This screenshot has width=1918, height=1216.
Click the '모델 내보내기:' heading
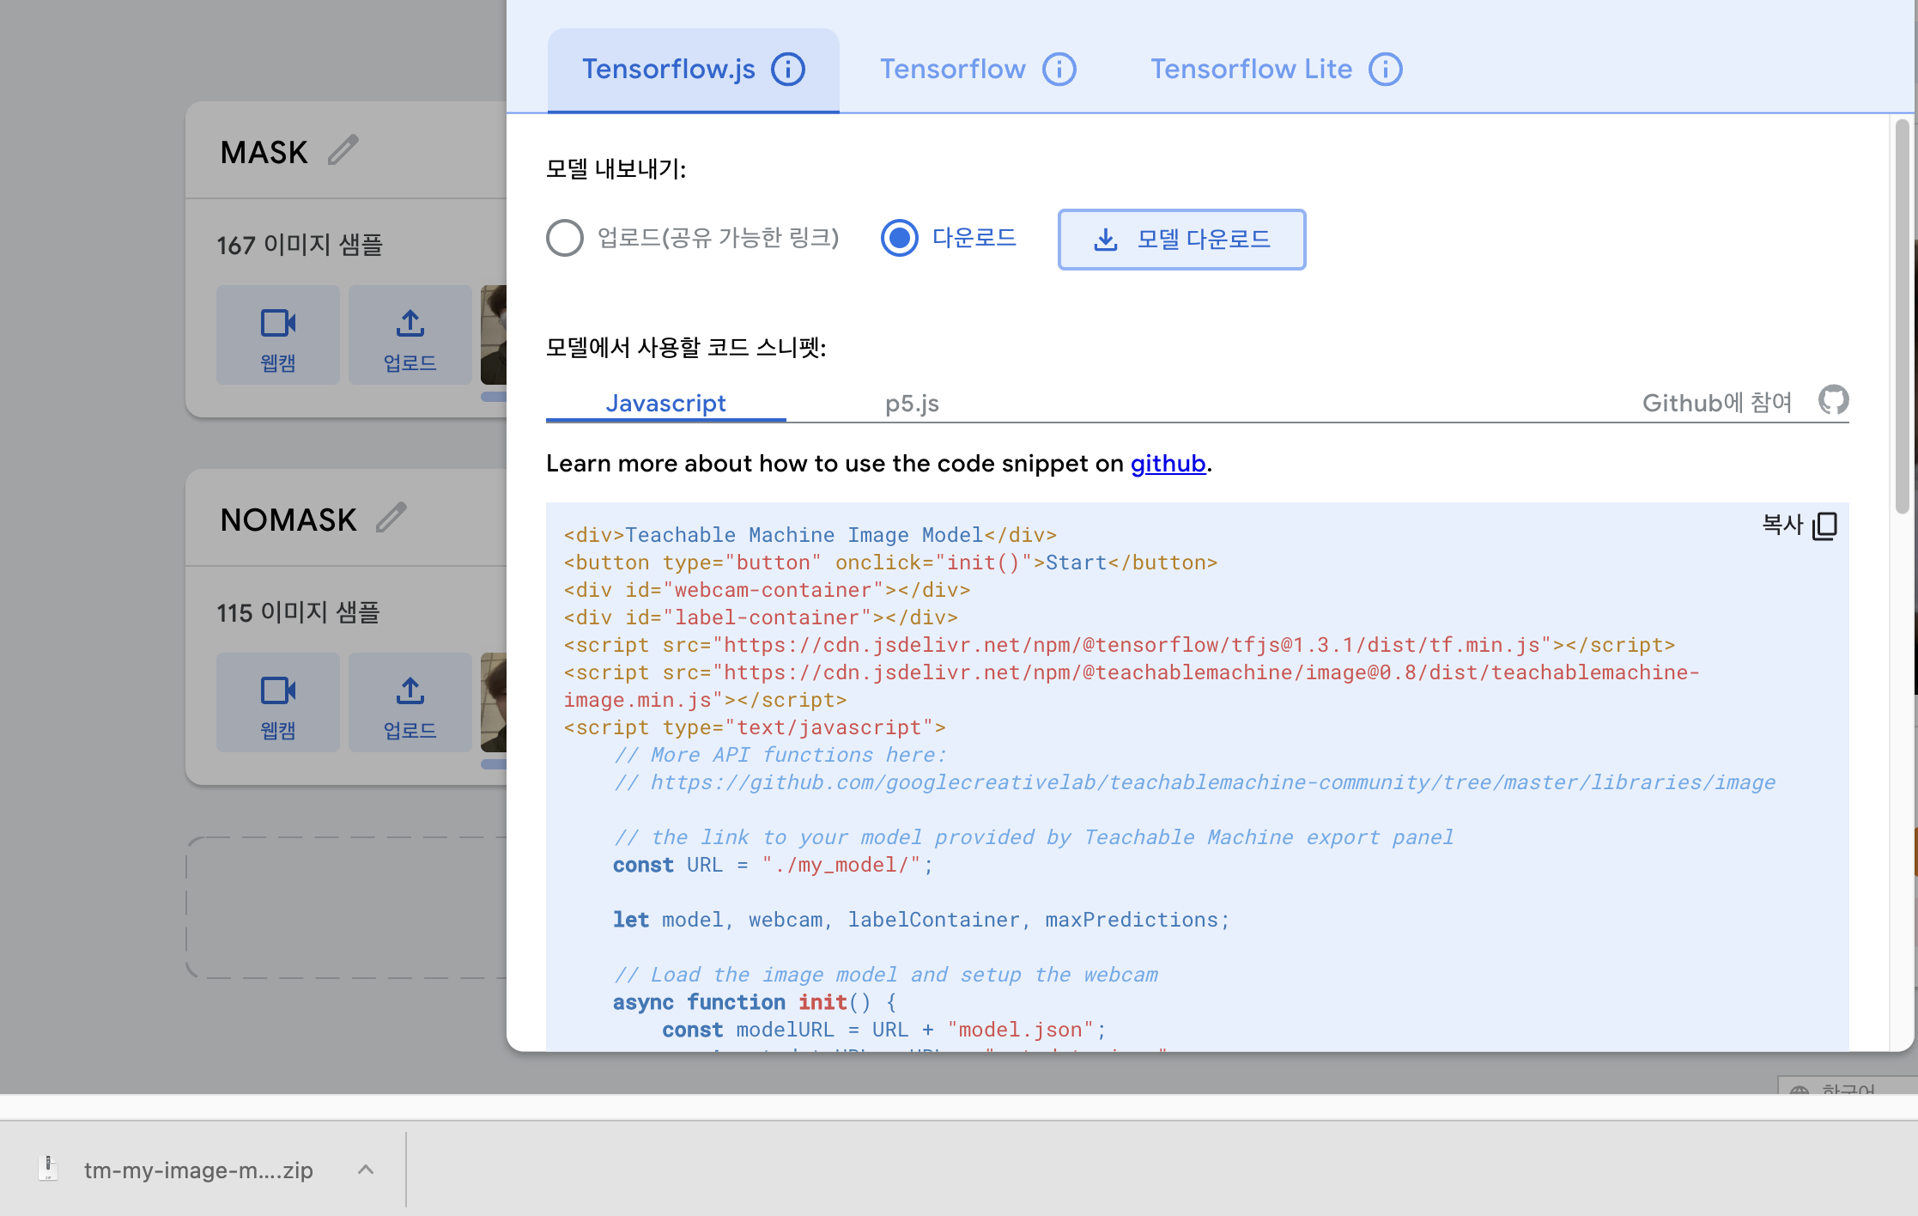[x=616, y=169]
